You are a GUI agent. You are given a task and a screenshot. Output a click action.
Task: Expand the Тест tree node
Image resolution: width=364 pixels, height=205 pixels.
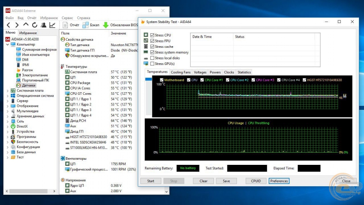point(7,157)
